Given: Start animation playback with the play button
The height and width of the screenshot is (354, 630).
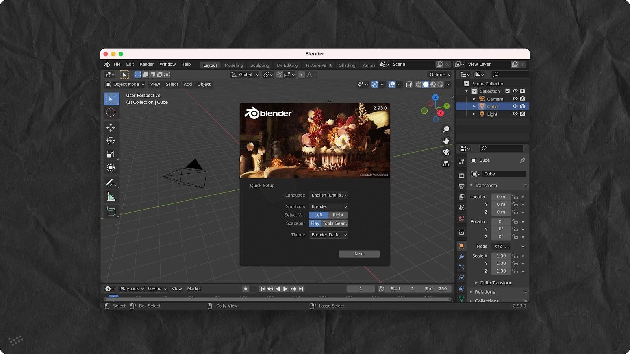Looking at the screenshot, I should (x=285, y=289).
